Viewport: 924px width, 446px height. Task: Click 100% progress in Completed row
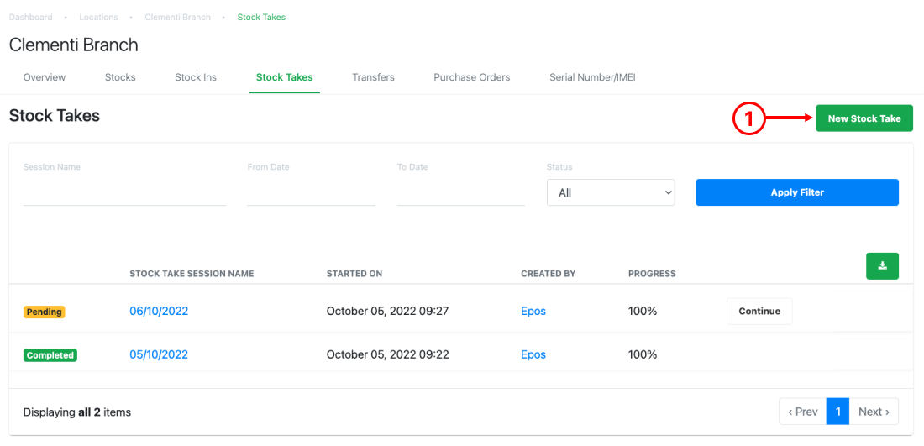[643, 354]
